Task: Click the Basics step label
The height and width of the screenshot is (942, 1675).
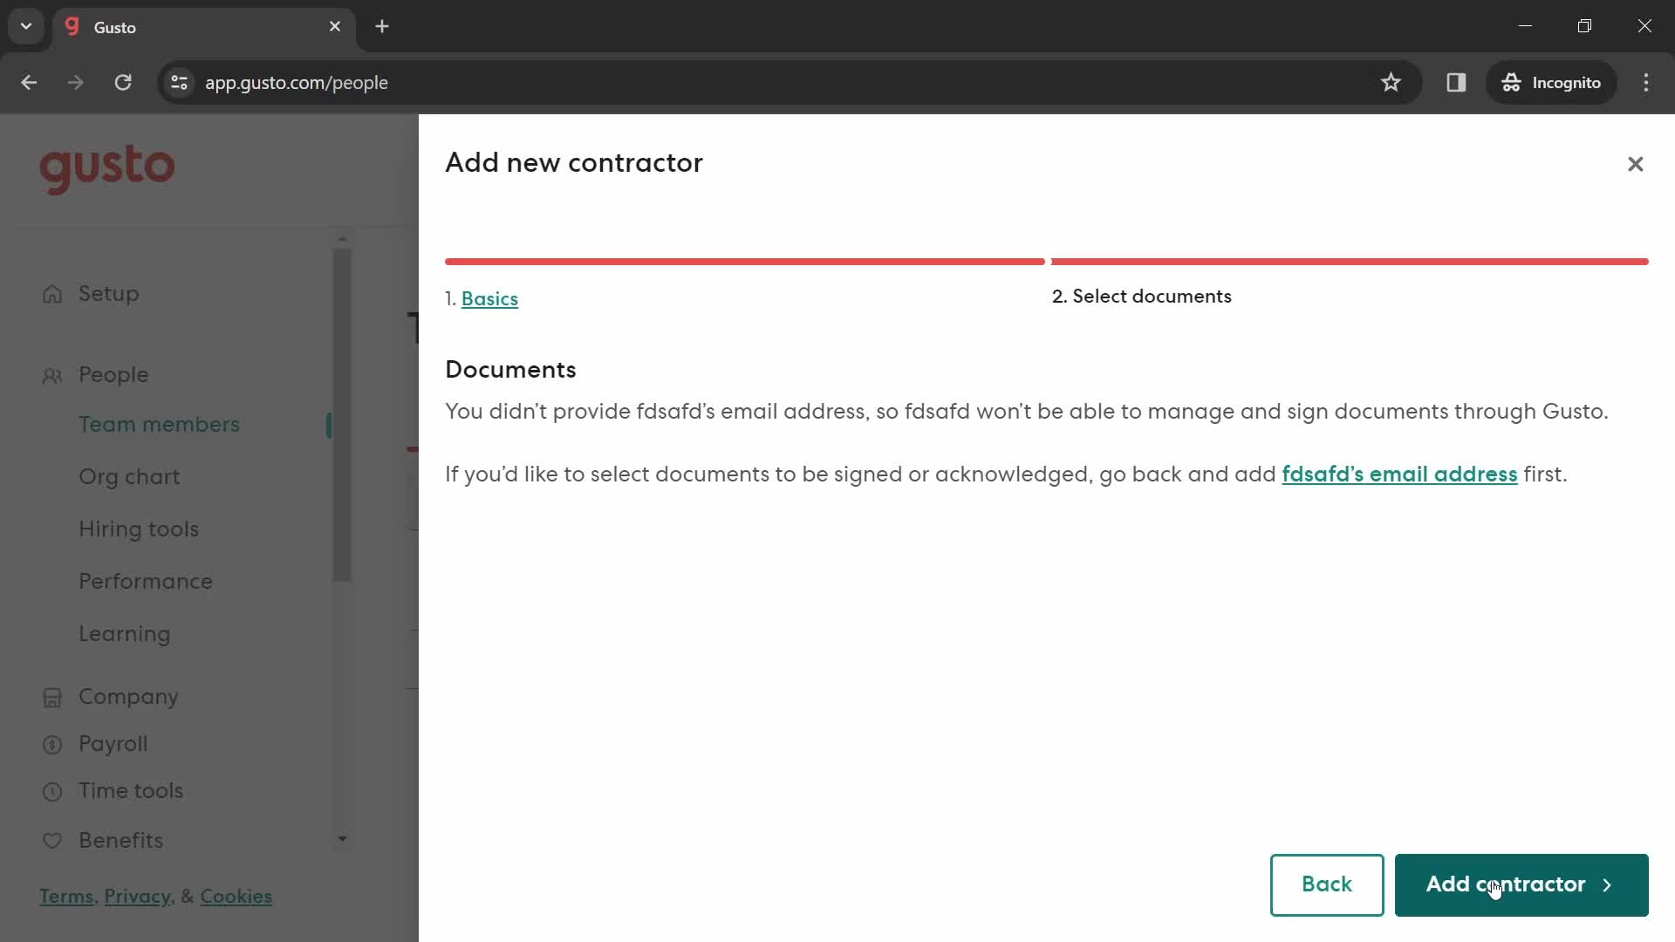Action: click(x=490, y=299)
